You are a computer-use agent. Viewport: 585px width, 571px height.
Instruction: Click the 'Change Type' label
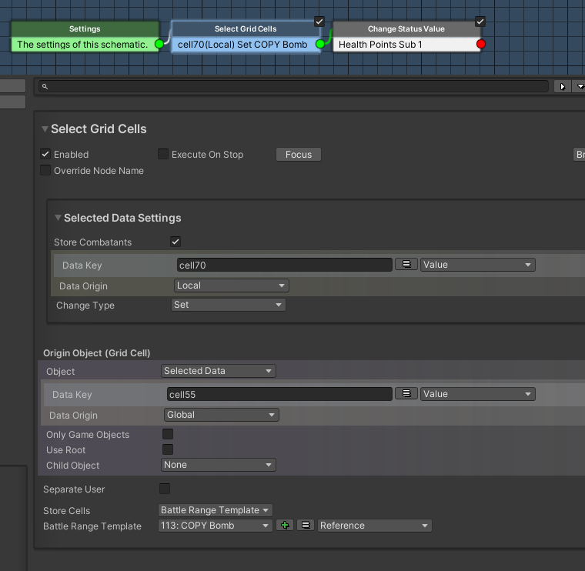(85, 305)
